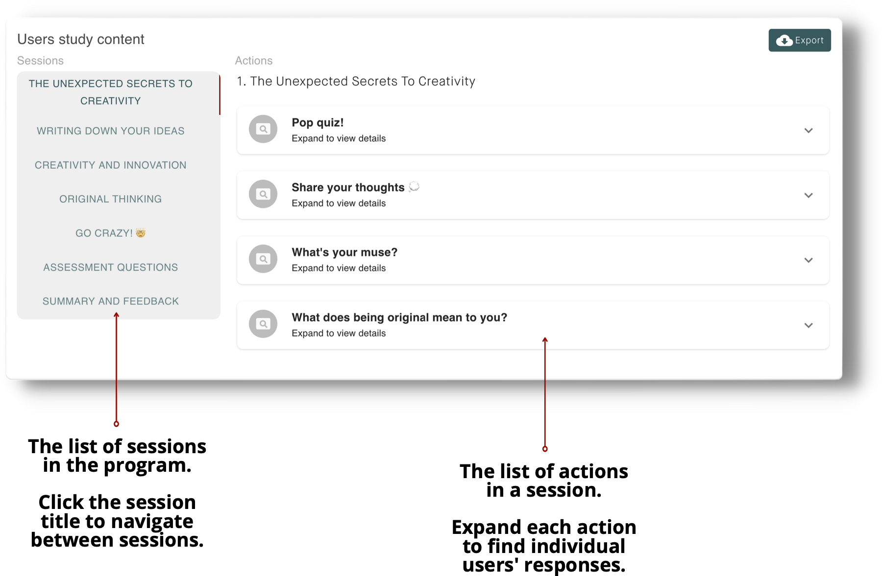
Task: Click the Sessions label
Action: (x=40, y=61)
